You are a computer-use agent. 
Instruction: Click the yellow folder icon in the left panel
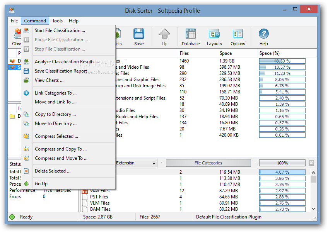12,116
